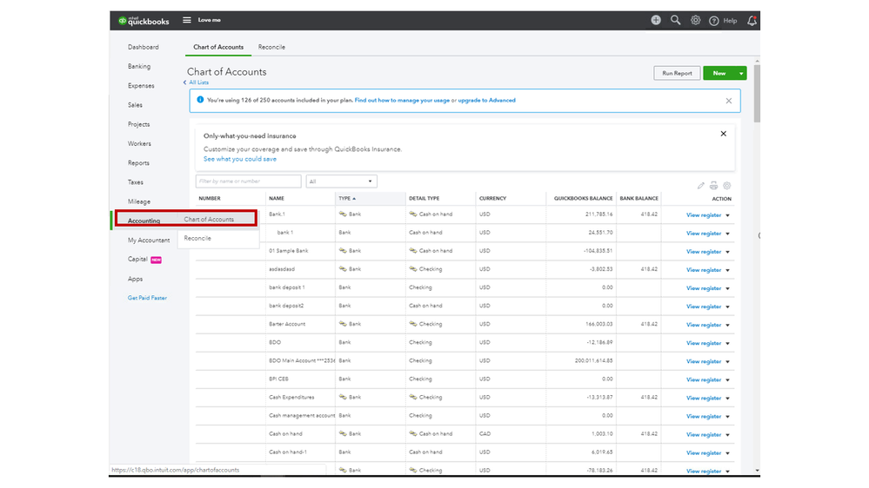The image size is (869, 488).
Task: Expand the New button dropdown arrow
Action: (x=741, y=74)
